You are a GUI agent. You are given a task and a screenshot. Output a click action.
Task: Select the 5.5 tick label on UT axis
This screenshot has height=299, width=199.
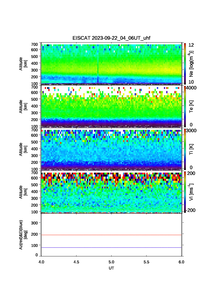[146, 262]
